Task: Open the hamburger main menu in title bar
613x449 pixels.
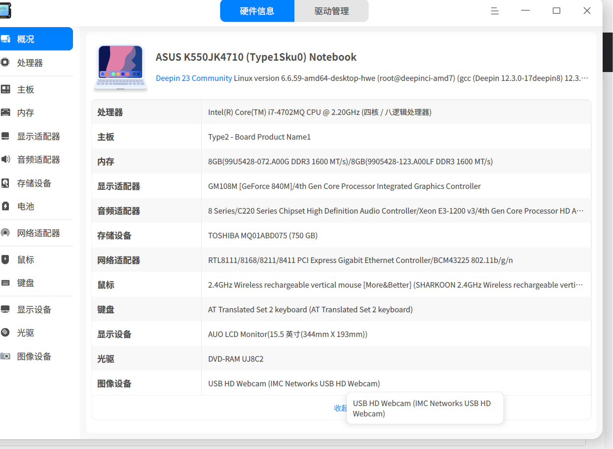Action: click(495, 11)
